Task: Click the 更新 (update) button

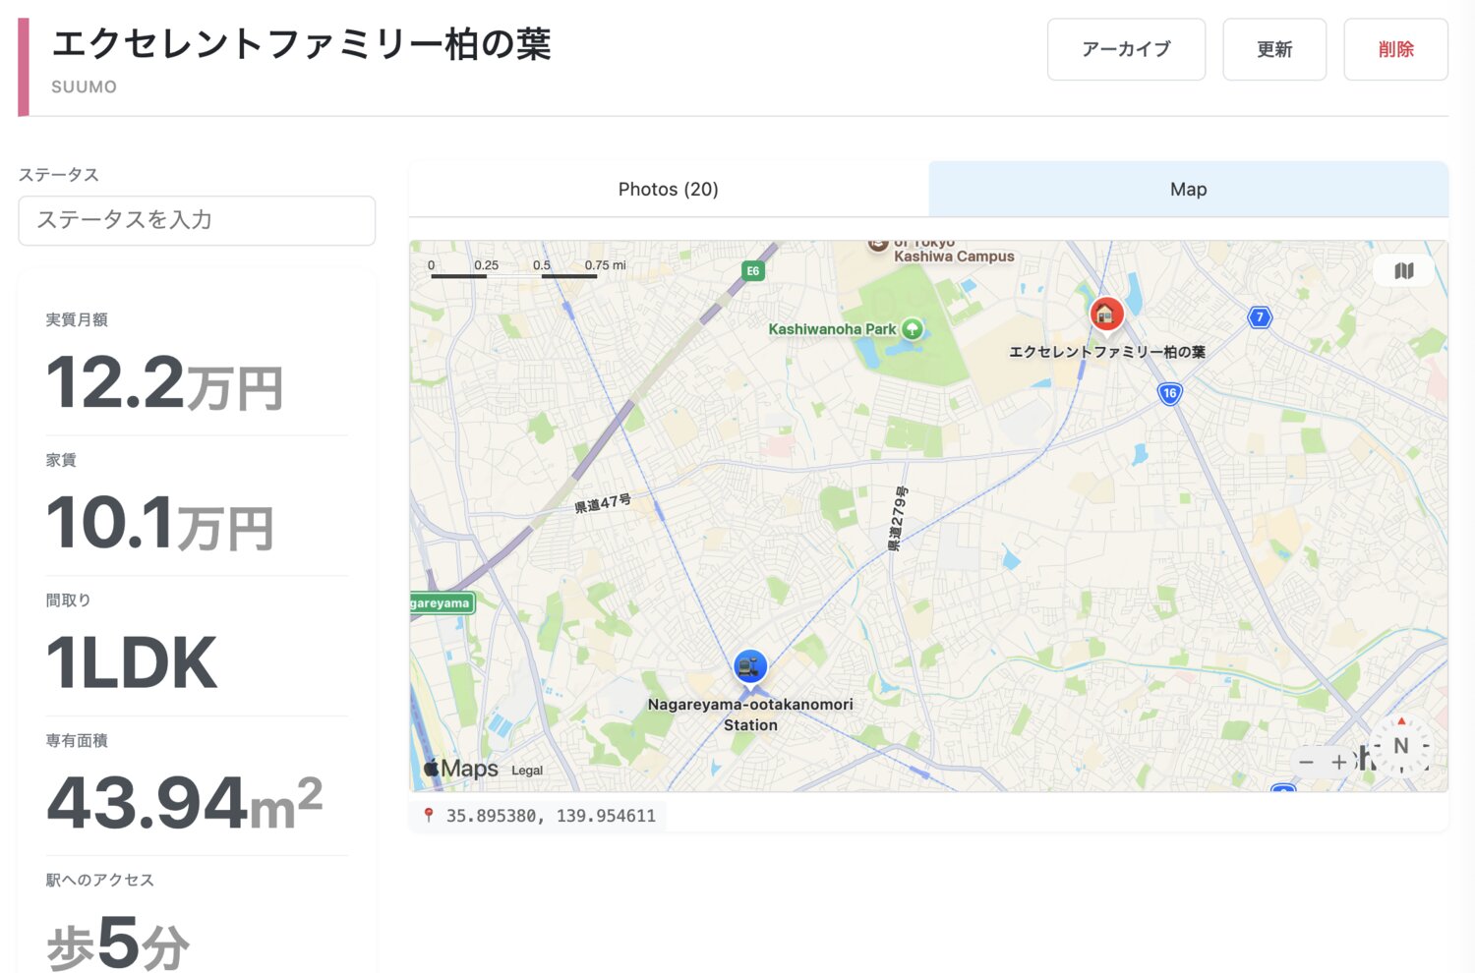Action: 1274,49
